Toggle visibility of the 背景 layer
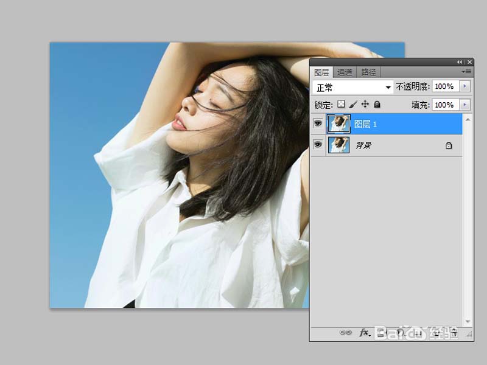Image resolution: width=487 pixels, height=365 pixels. coord(318,145)
